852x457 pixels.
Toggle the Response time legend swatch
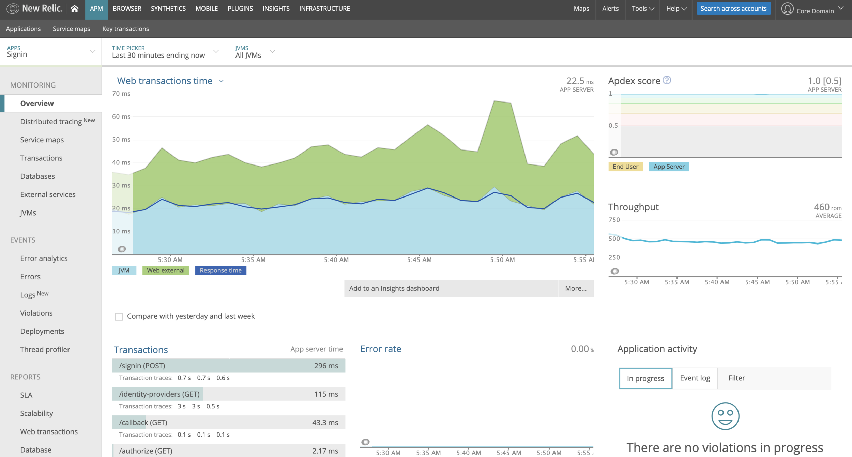point(220,270)
